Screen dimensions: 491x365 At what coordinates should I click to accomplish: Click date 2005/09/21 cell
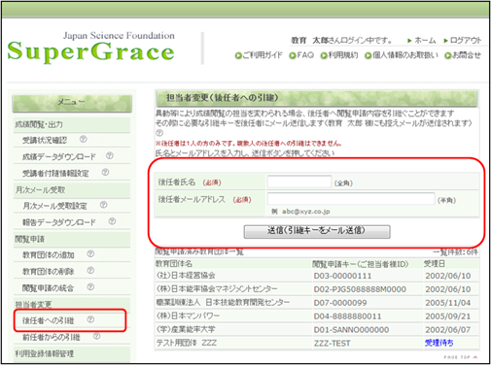pyautogui.click(x=448, y=316)
